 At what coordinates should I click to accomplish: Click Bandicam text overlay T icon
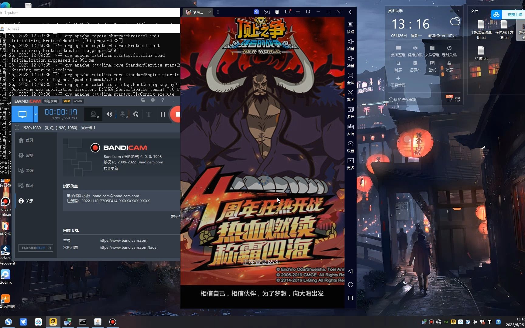[149, 114]
